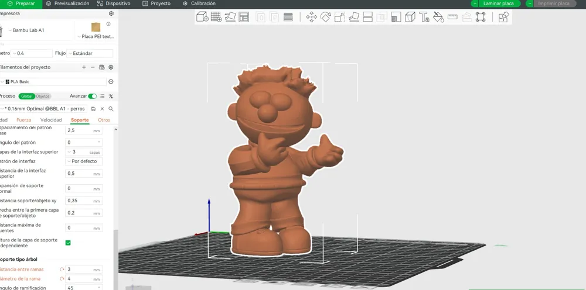The width and height of the screenshot is (586, 290).
Task: Open the Otros settings tab
Action: (x=104, y=120)
